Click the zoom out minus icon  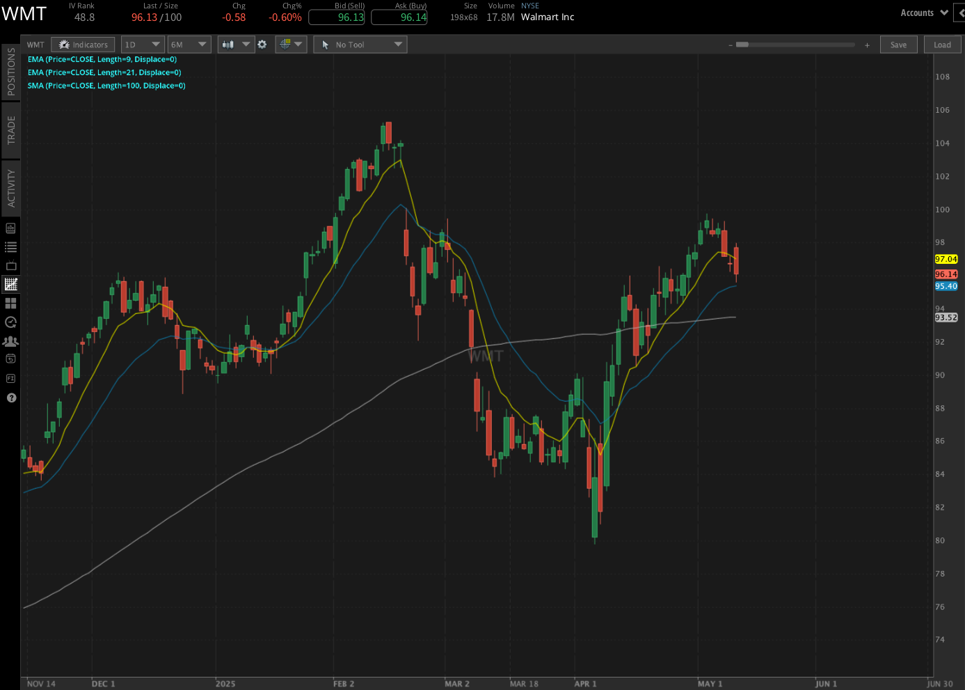click(x=731, y=45)
